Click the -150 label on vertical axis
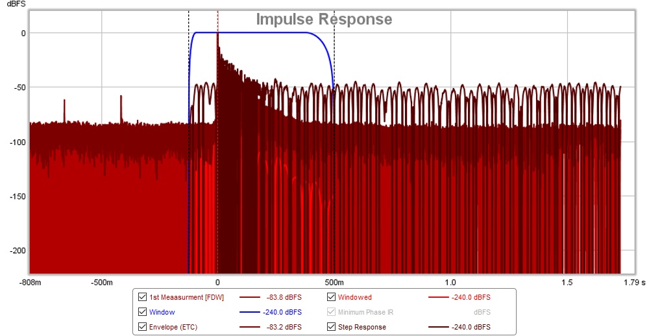This screenshot has width=649, height=336. click(18, 196)
